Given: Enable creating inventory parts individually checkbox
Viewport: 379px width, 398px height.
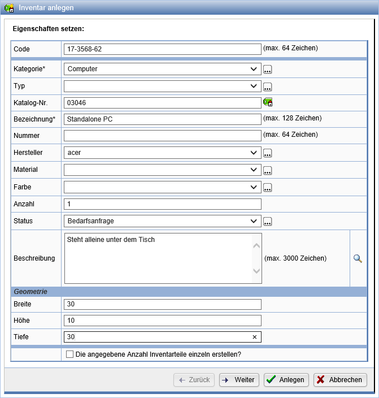Looking at the screenshot, I should pyautogui.click(x=70, y=354).
